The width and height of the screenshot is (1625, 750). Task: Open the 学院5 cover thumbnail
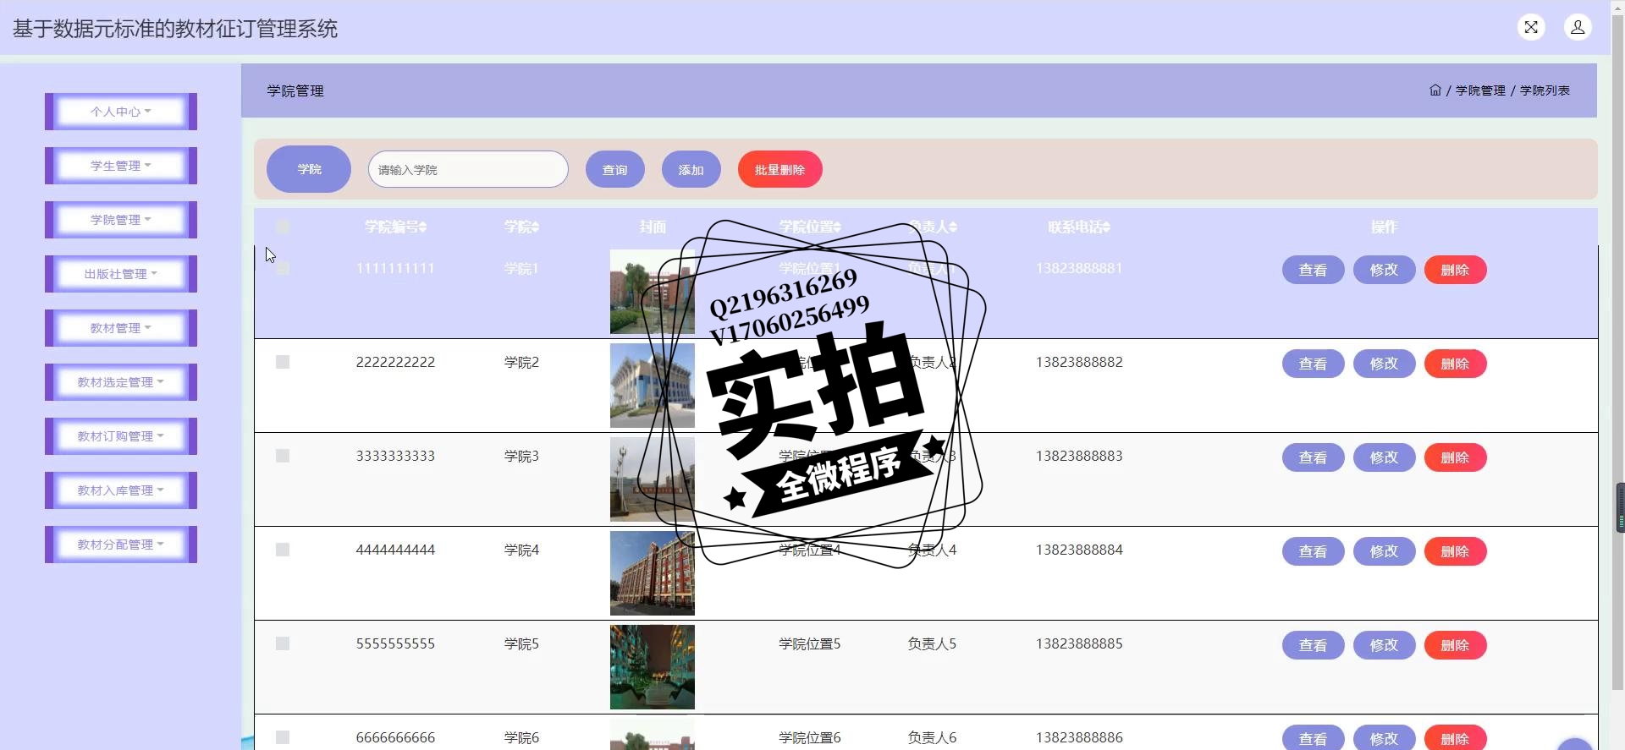point(653,667)
